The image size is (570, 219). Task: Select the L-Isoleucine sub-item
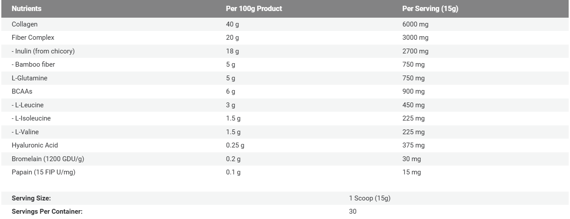[31, 118]
